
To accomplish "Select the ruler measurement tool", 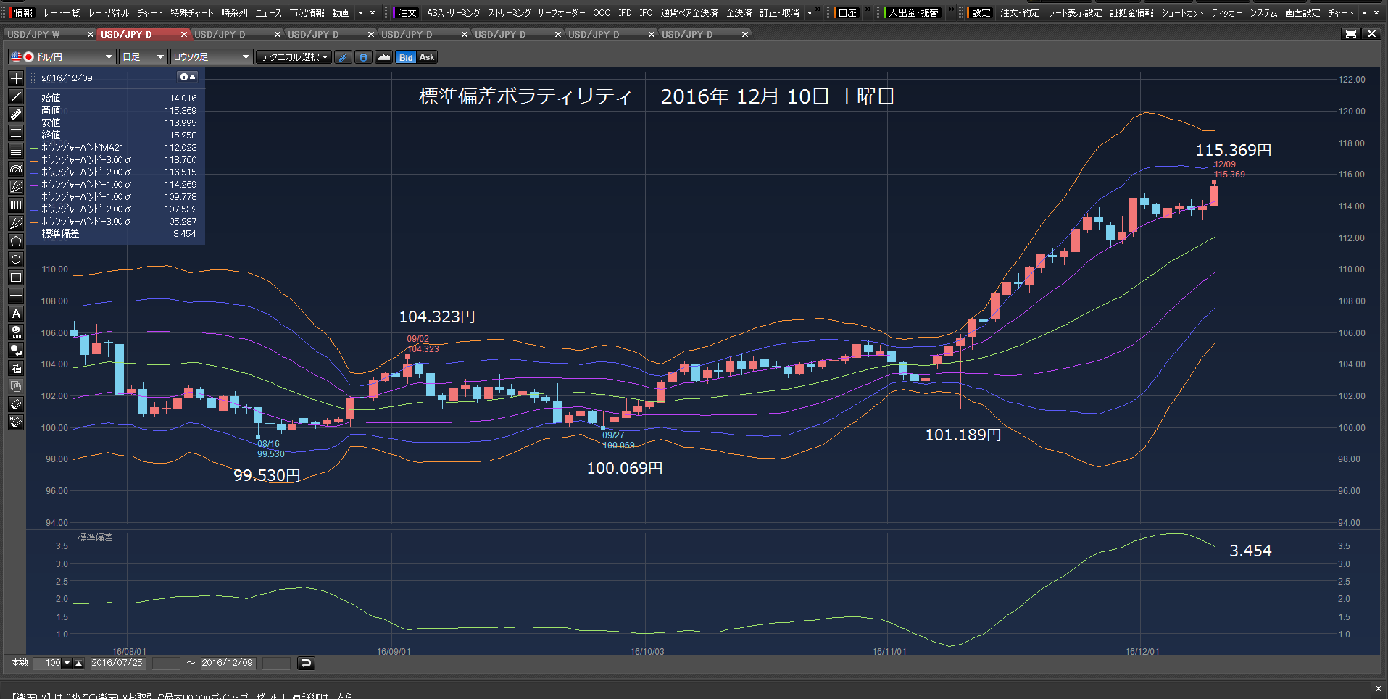I will [x=16, y=114].
